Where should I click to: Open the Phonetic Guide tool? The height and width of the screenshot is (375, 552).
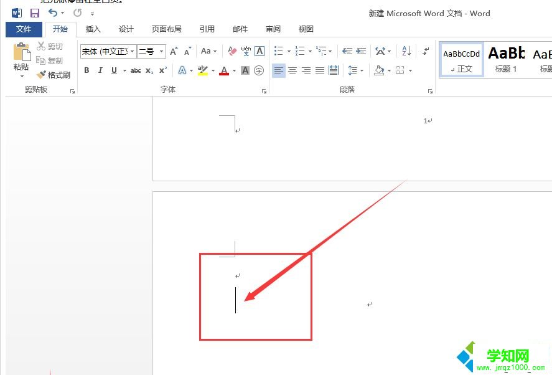pos(246,50)
